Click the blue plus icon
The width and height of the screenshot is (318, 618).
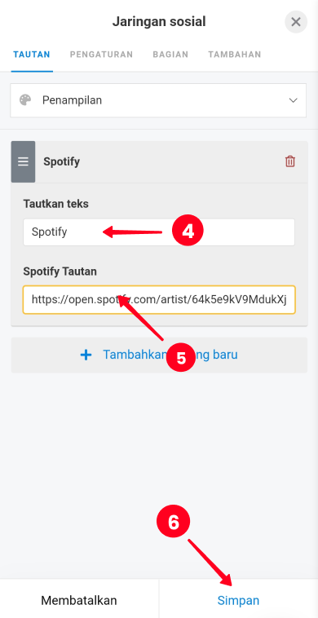[x=86, y=355]
